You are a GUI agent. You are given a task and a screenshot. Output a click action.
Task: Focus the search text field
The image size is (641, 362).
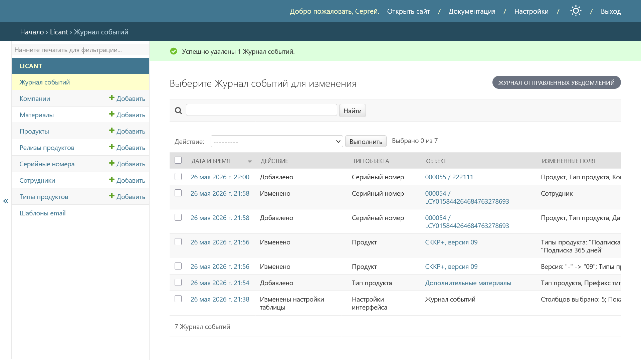tap(261, 110)
